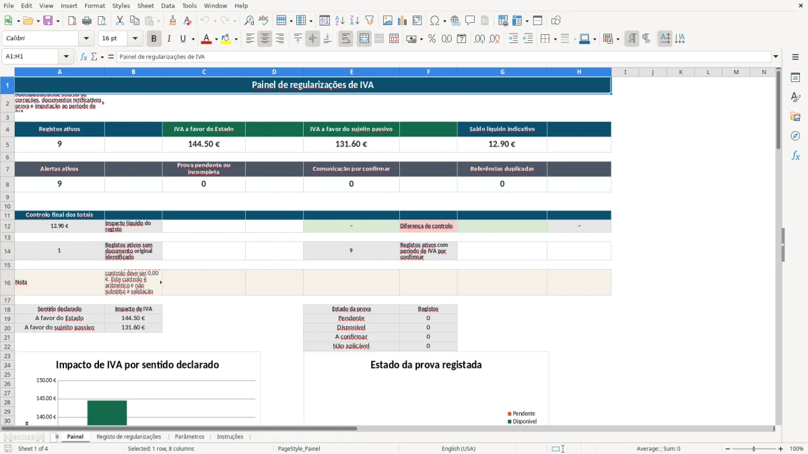
Task: Click the font color red swatch
Action: pos(205,39)
